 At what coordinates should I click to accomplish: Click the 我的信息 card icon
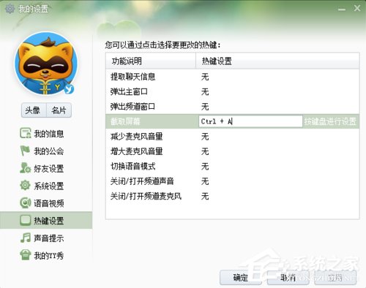click(x=26, y=133)
